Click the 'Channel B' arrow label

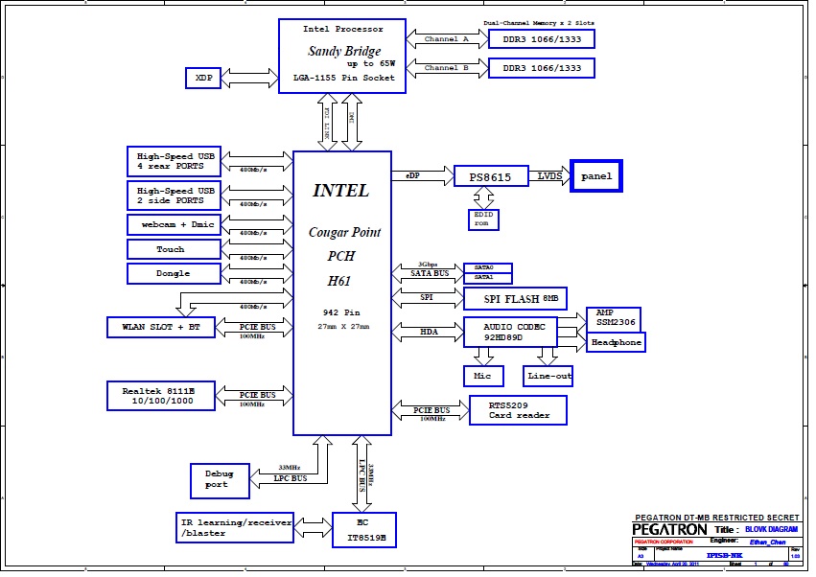coord(447,68)
